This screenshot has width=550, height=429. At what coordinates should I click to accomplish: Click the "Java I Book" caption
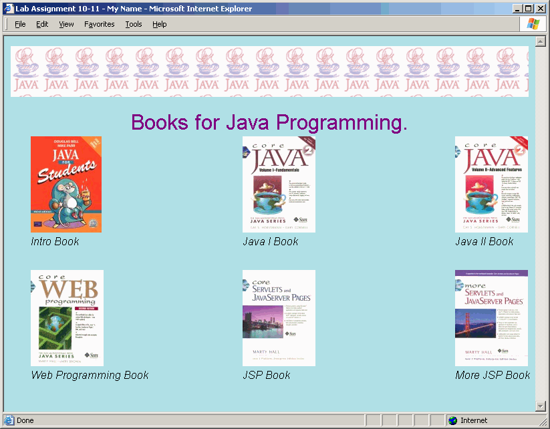point(271,242)
